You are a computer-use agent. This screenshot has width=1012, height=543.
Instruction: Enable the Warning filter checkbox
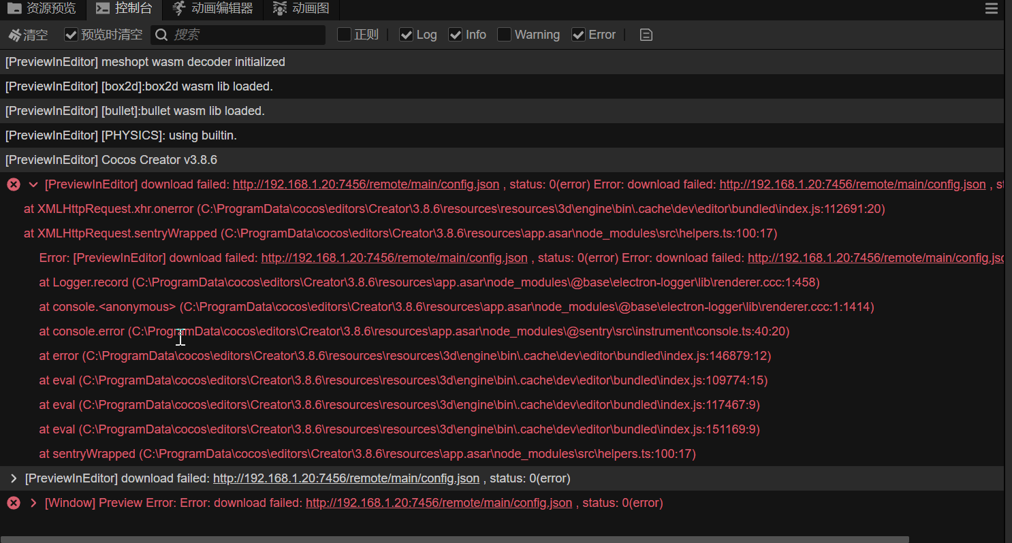click(x=505, y=35)
